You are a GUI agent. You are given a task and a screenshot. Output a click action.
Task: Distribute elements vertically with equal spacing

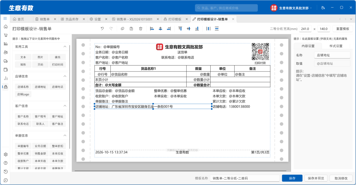pyautogui.click(x=217, y=29)
